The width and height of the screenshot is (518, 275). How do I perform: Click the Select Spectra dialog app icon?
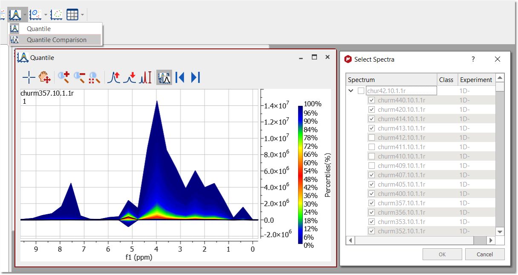coord(348,60)
